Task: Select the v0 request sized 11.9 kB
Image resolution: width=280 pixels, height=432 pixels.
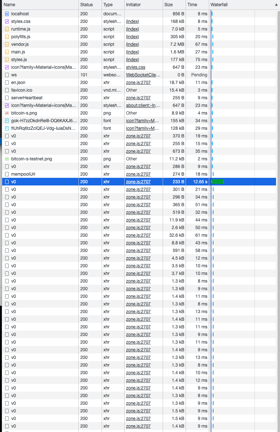Action: coord(13,220)
